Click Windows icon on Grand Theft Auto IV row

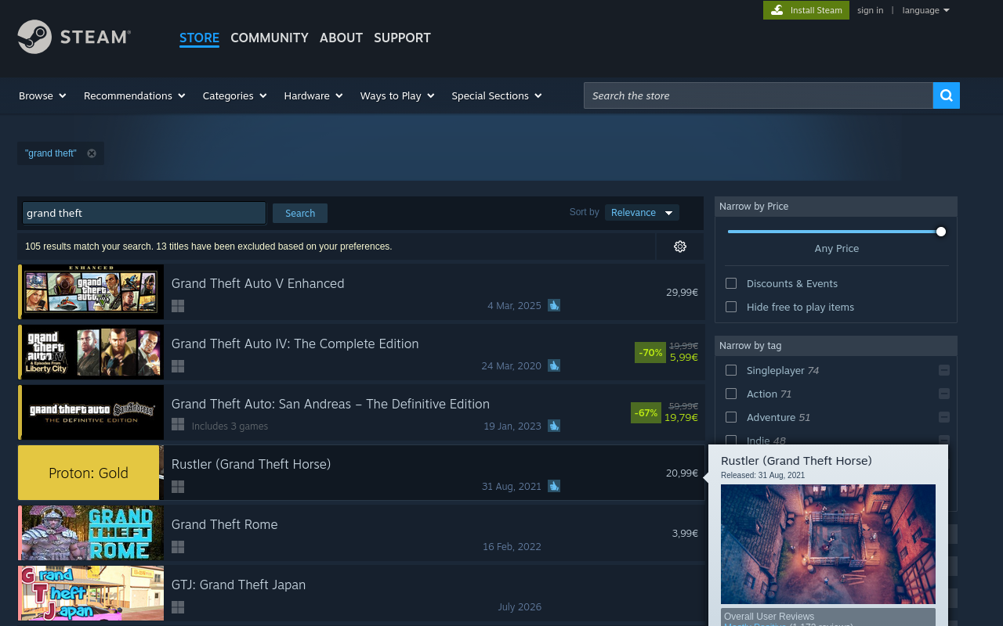pos(178,366)
